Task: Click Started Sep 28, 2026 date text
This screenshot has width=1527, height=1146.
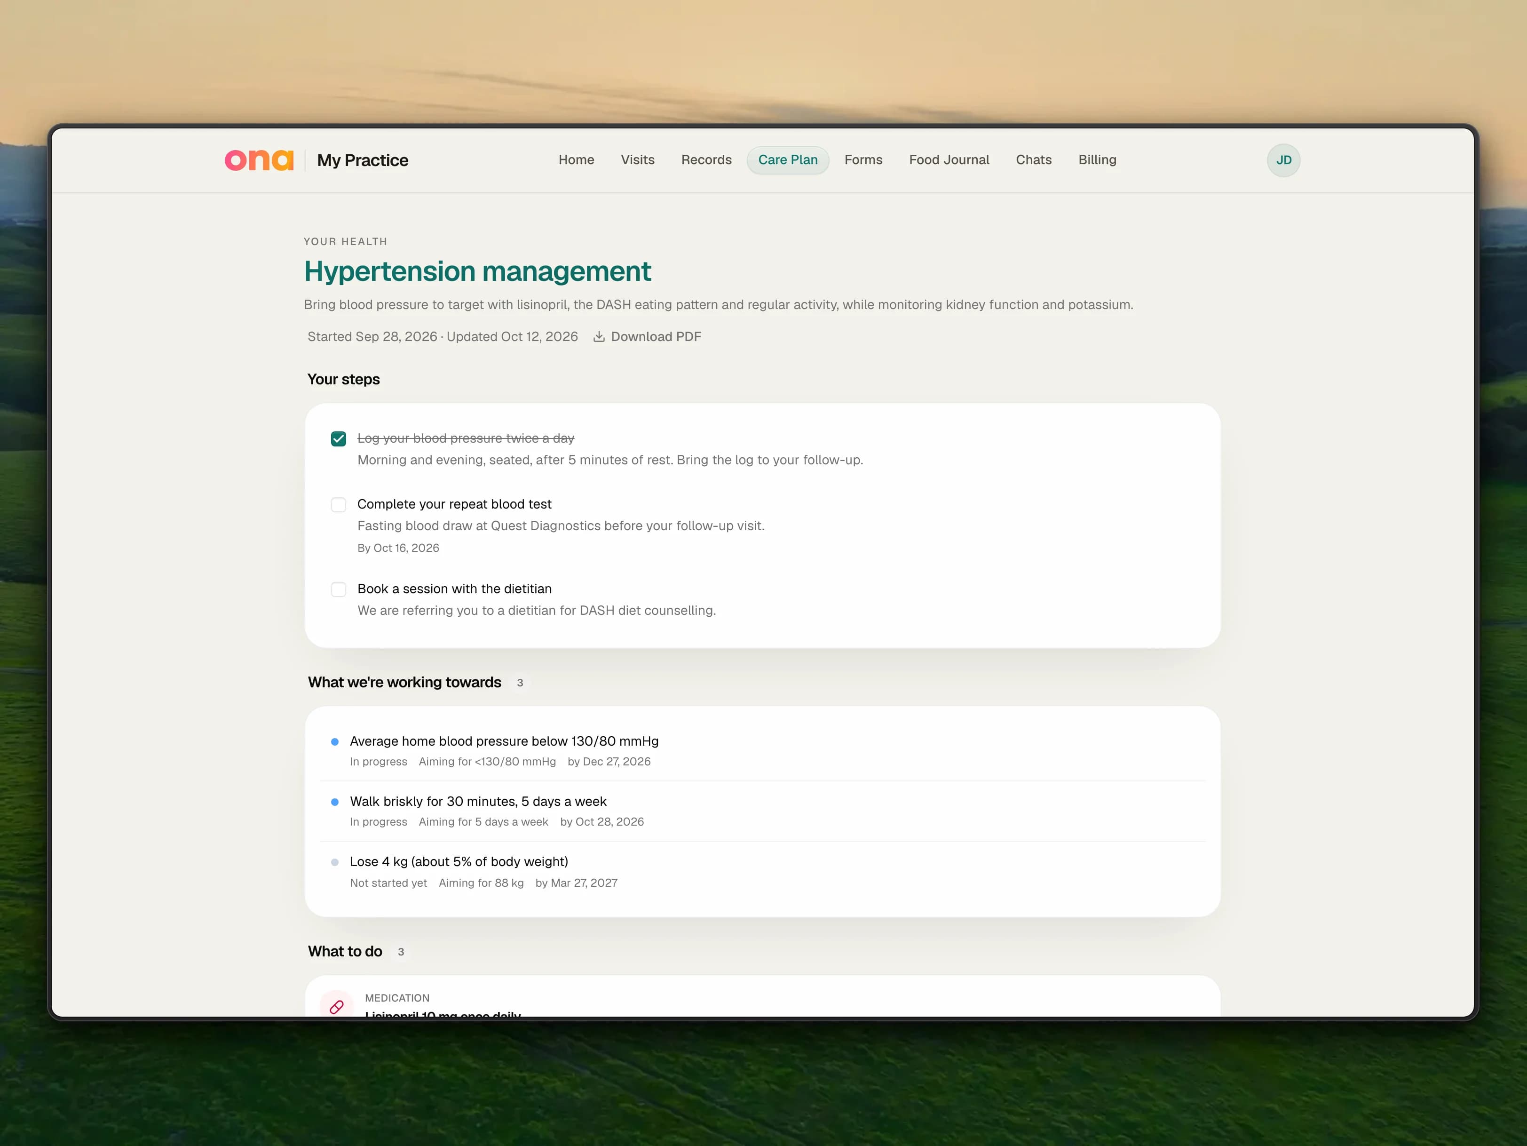Action: click(372, 336)
